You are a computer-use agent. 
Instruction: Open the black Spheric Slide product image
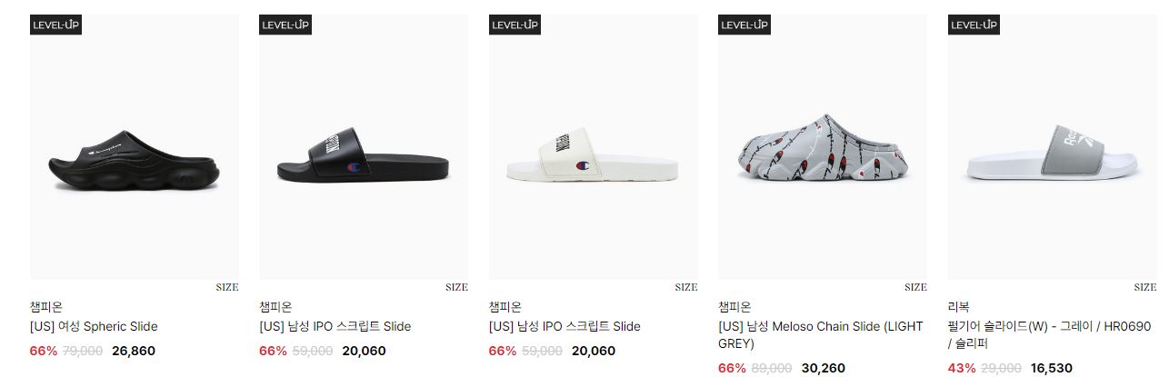pyautogui.click(x=135, y=146)
